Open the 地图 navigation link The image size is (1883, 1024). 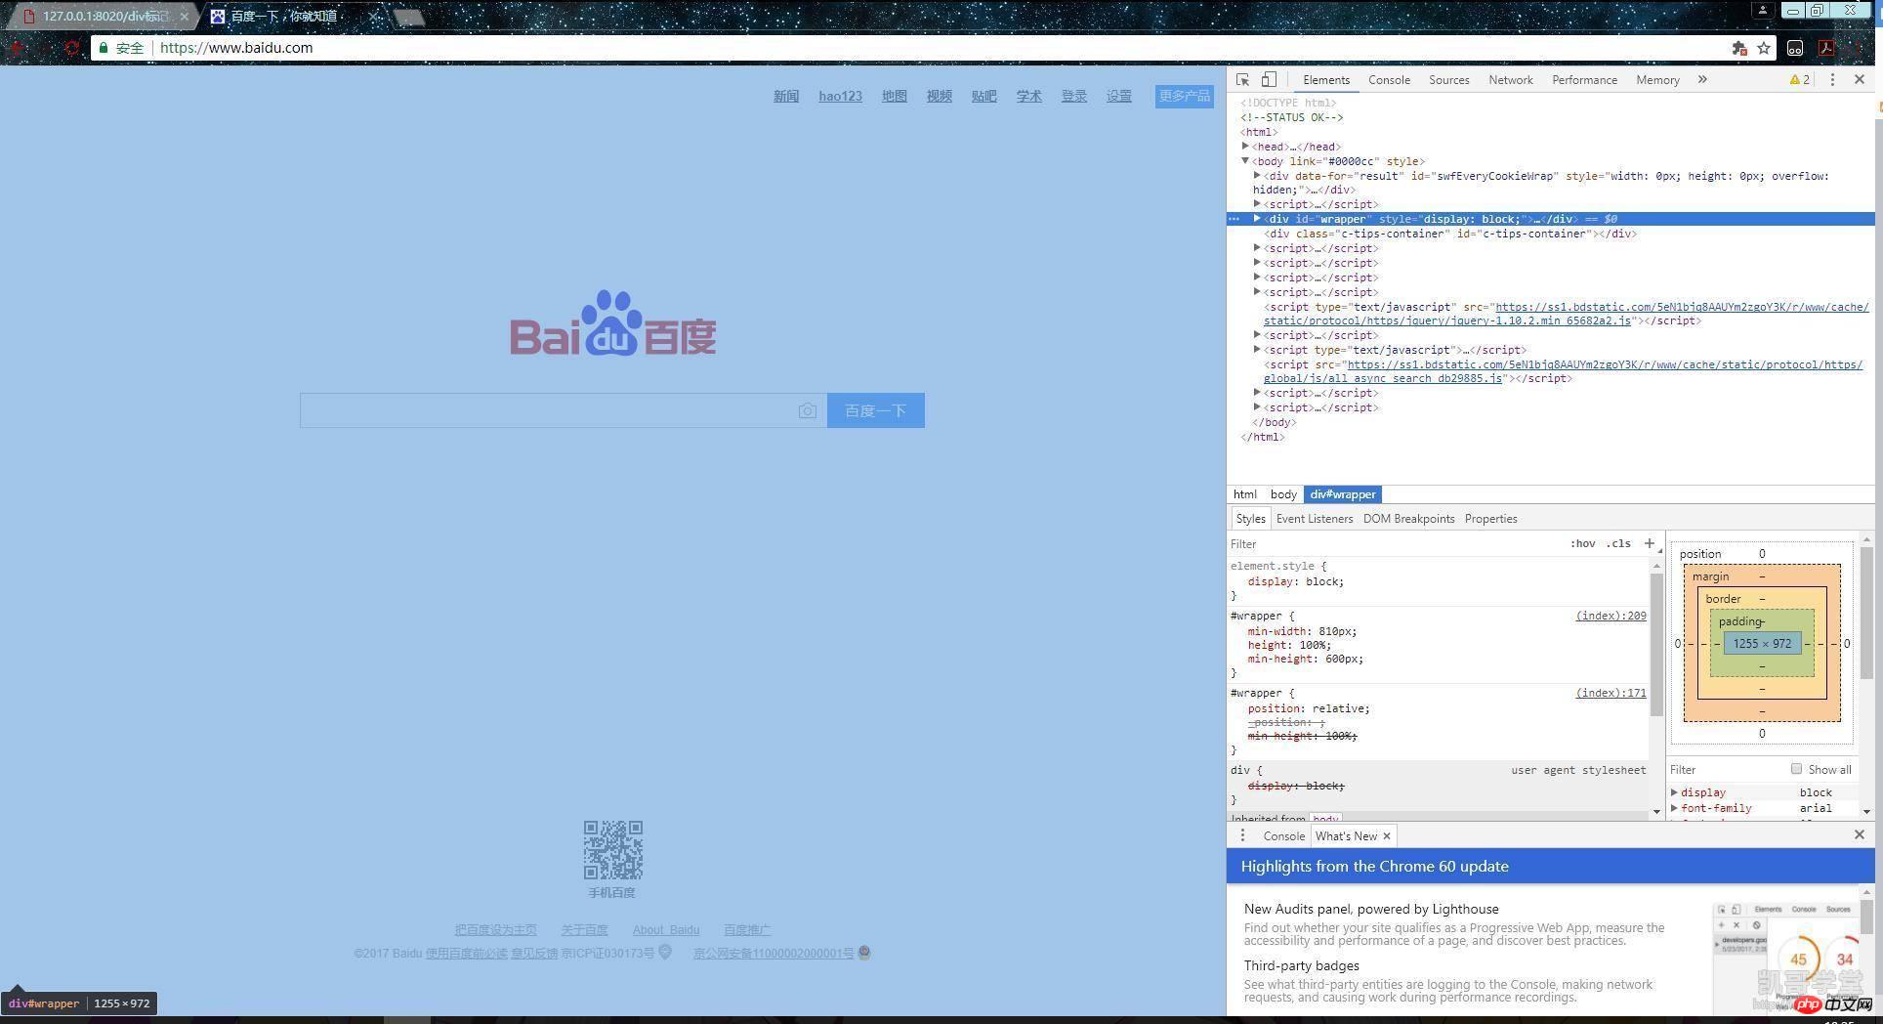pos(895,96)
